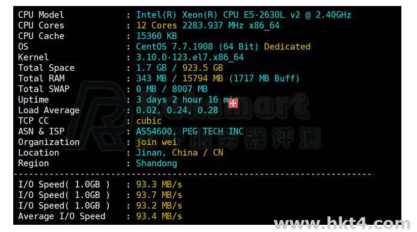Select the kernel version 3.10.0-123.el7.x86_64
Image resolution: width=417 pixels, height=232 pixels.
(x=190, y=58)
